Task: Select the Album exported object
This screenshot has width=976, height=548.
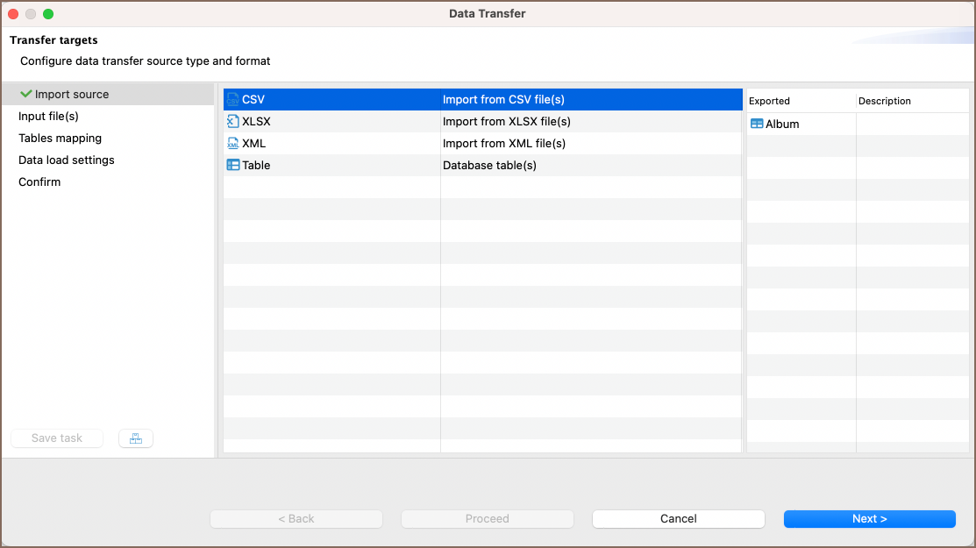Action: coord(782,125)
